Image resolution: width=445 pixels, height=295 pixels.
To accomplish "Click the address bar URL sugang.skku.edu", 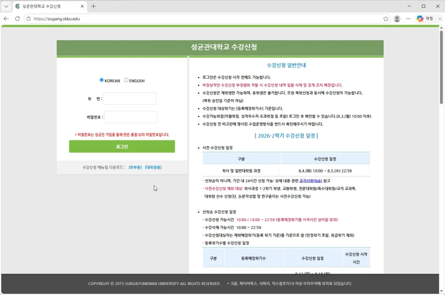I will [x=56, y=19].
